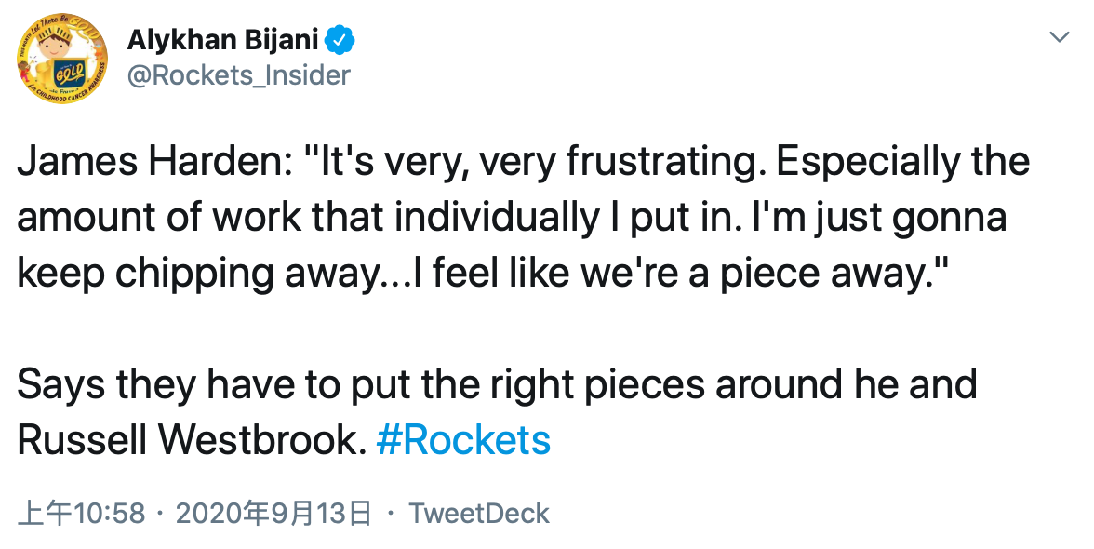Click the word "individually" in tweet
Viewport: 1094px width, 549px height.
click(496, 218)
